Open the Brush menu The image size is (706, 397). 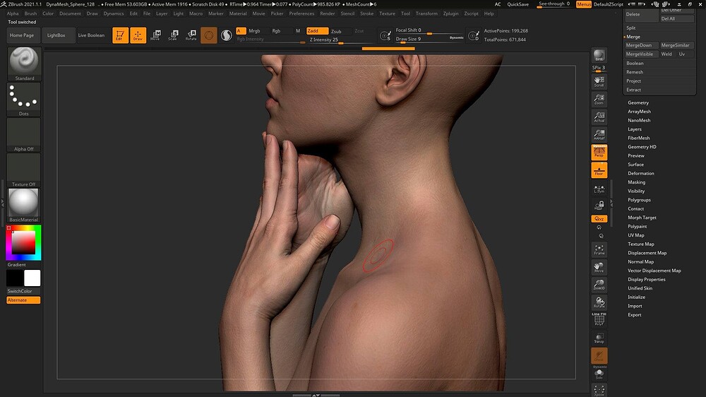(30, 13)
